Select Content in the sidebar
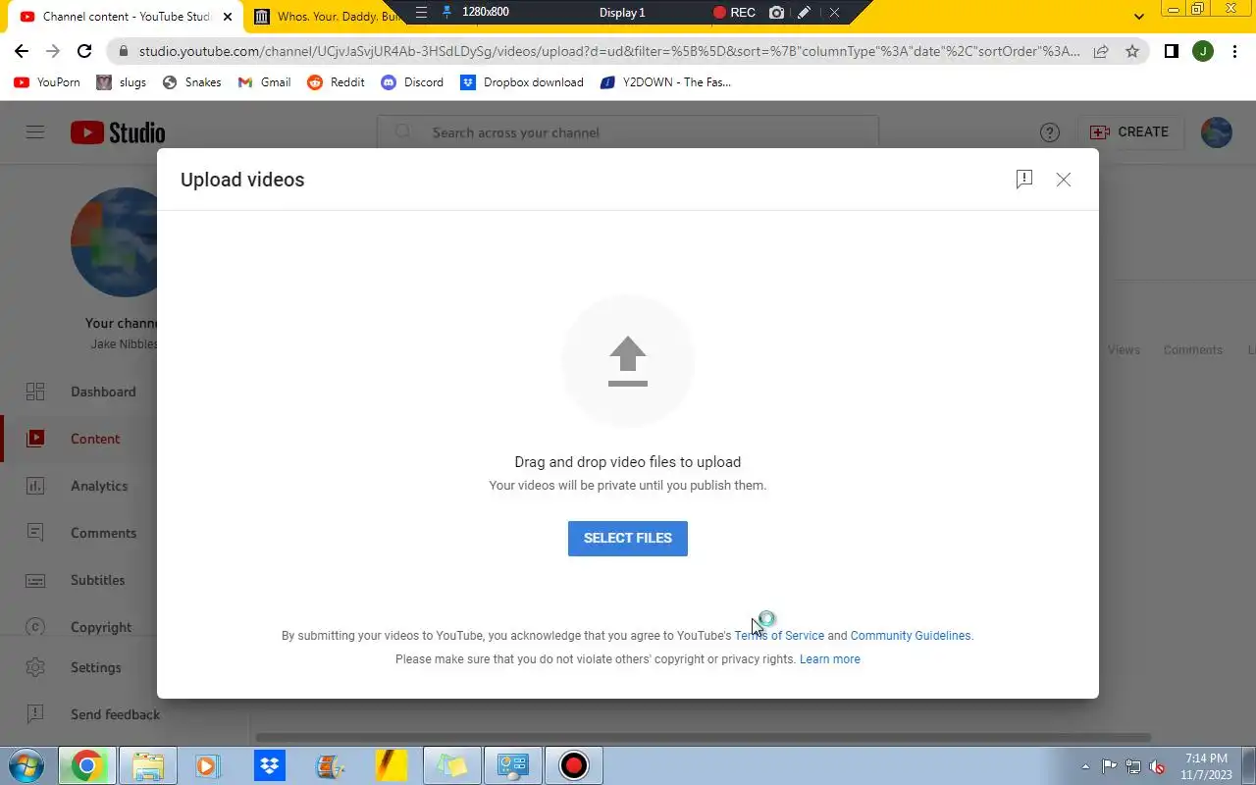The height and width of the screenshot is (785, 1256). 95,439
